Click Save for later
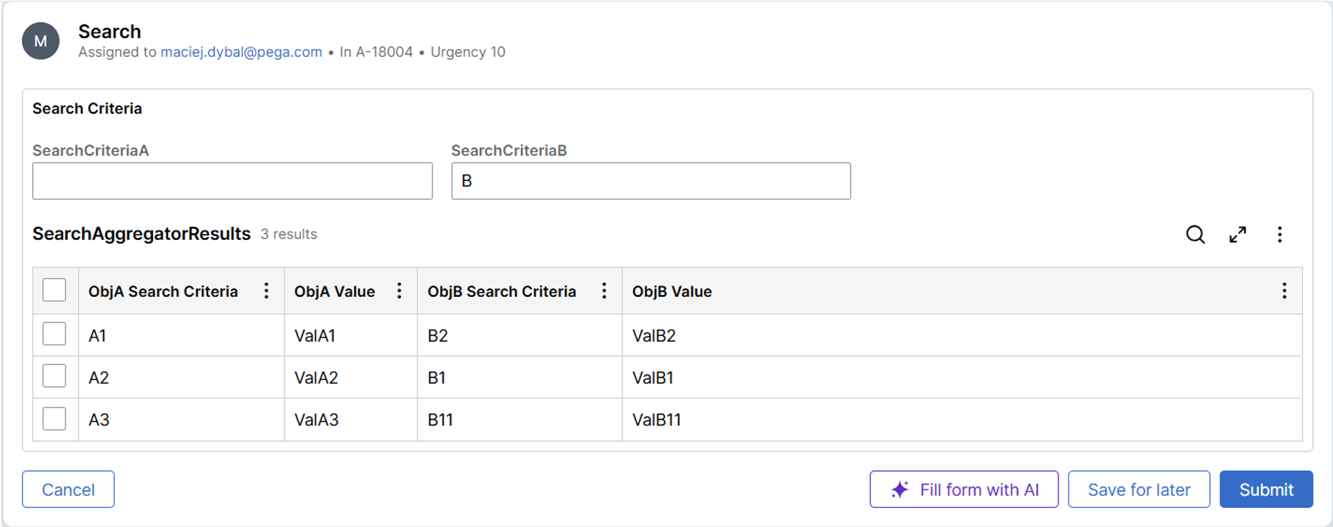This screenshot has width=1333, height=527. [1139, 489]
